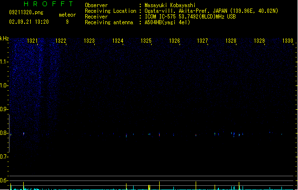Click the 0.9 kHz frequency label
This screenshot has width=298, height=190.
(4, 109)
